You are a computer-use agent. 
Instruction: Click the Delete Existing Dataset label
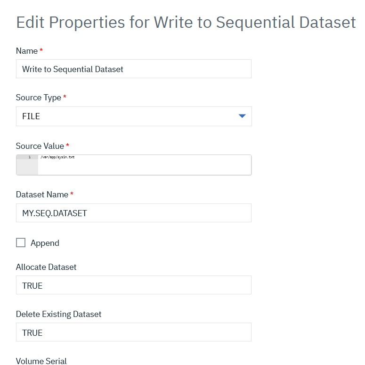pyautogui.click(x=58, y=314)
